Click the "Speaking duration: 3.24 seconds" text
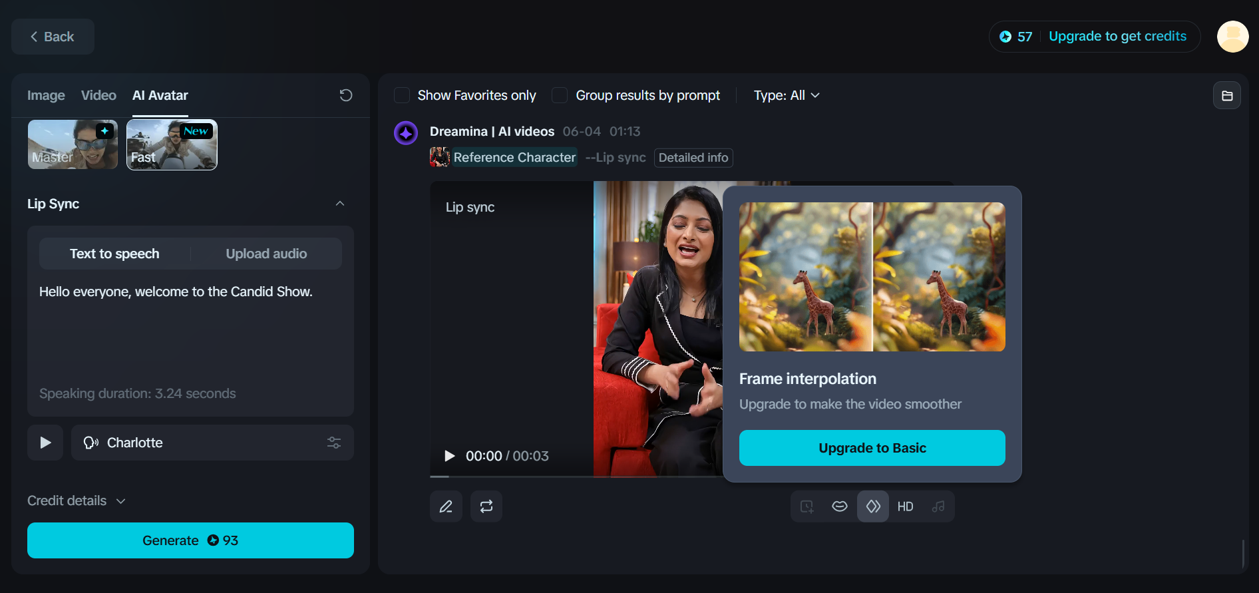This screenshot has width=1259, height=593. (138, 393)
